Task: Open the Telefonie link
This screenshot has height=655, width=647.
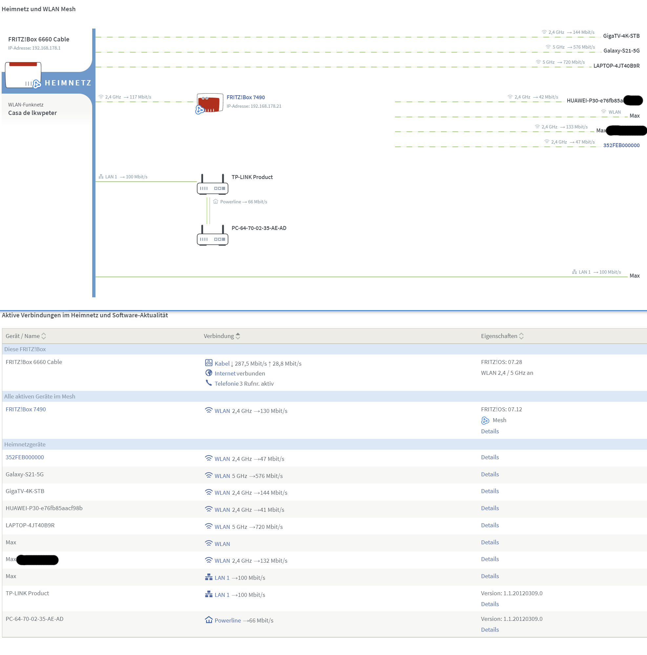Action: tap(227, 383)
